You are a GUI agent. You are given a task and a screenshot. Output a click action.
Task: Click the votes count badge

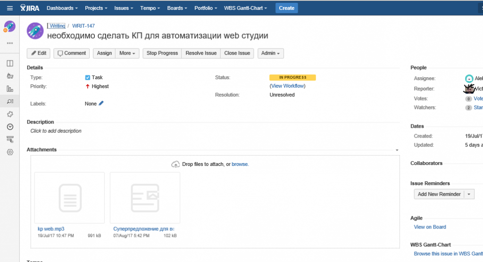click(x=468, y=99)
